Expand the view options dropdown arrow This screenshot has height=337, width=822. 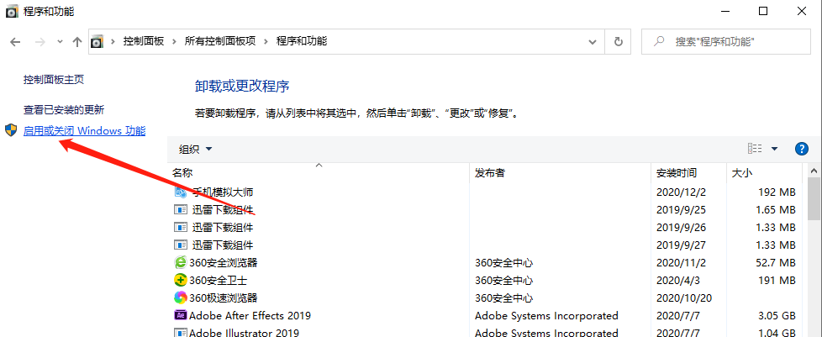774,149
